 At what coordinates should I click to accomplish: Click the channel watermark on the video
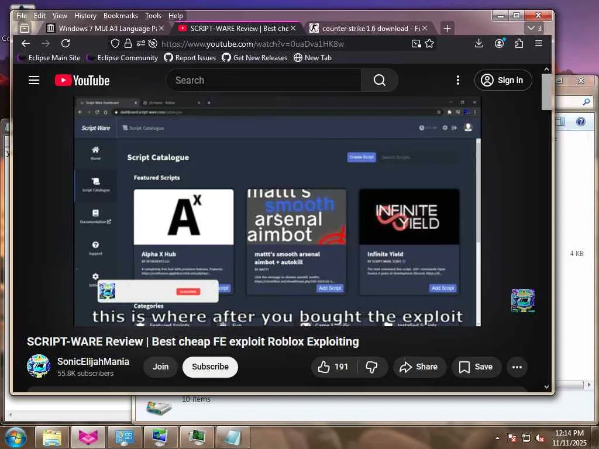[523, 301]
